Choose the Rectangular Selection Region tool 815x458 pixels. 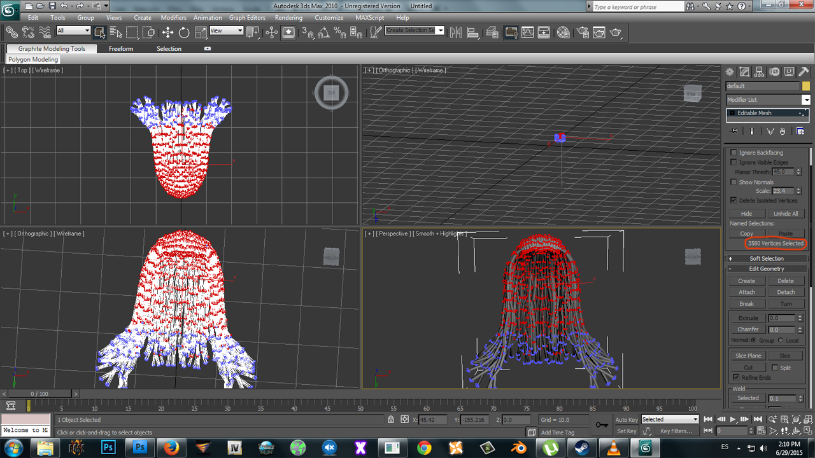(132, 32)
